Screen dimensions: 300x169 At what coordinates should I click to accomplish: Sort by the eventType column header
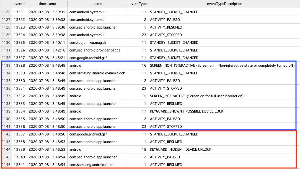click(x=138, y=4)
